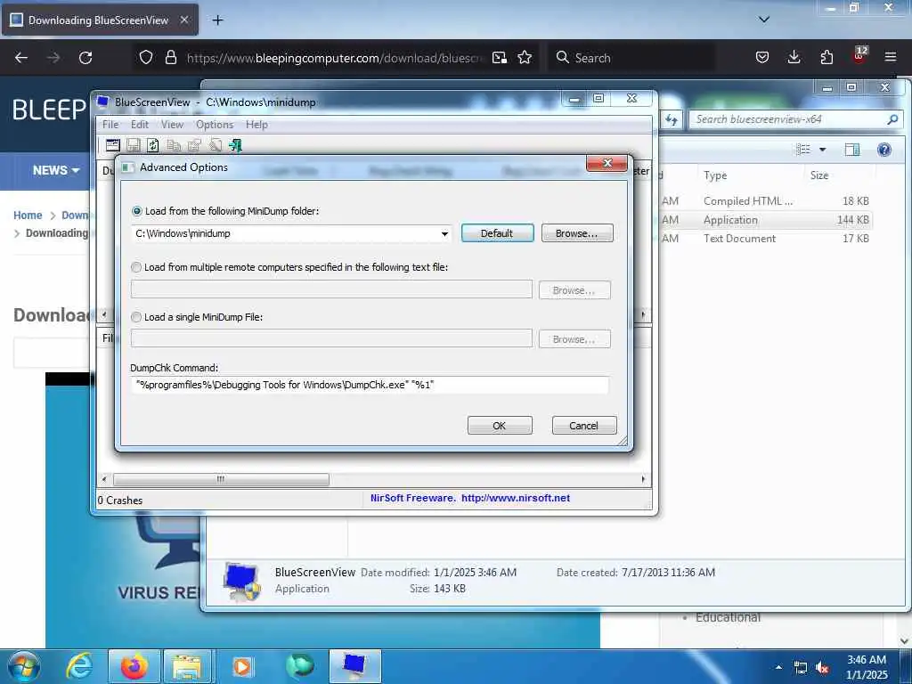Click Explorer change view icon
The image size is (912, 684).
click(x=803, y=150)
